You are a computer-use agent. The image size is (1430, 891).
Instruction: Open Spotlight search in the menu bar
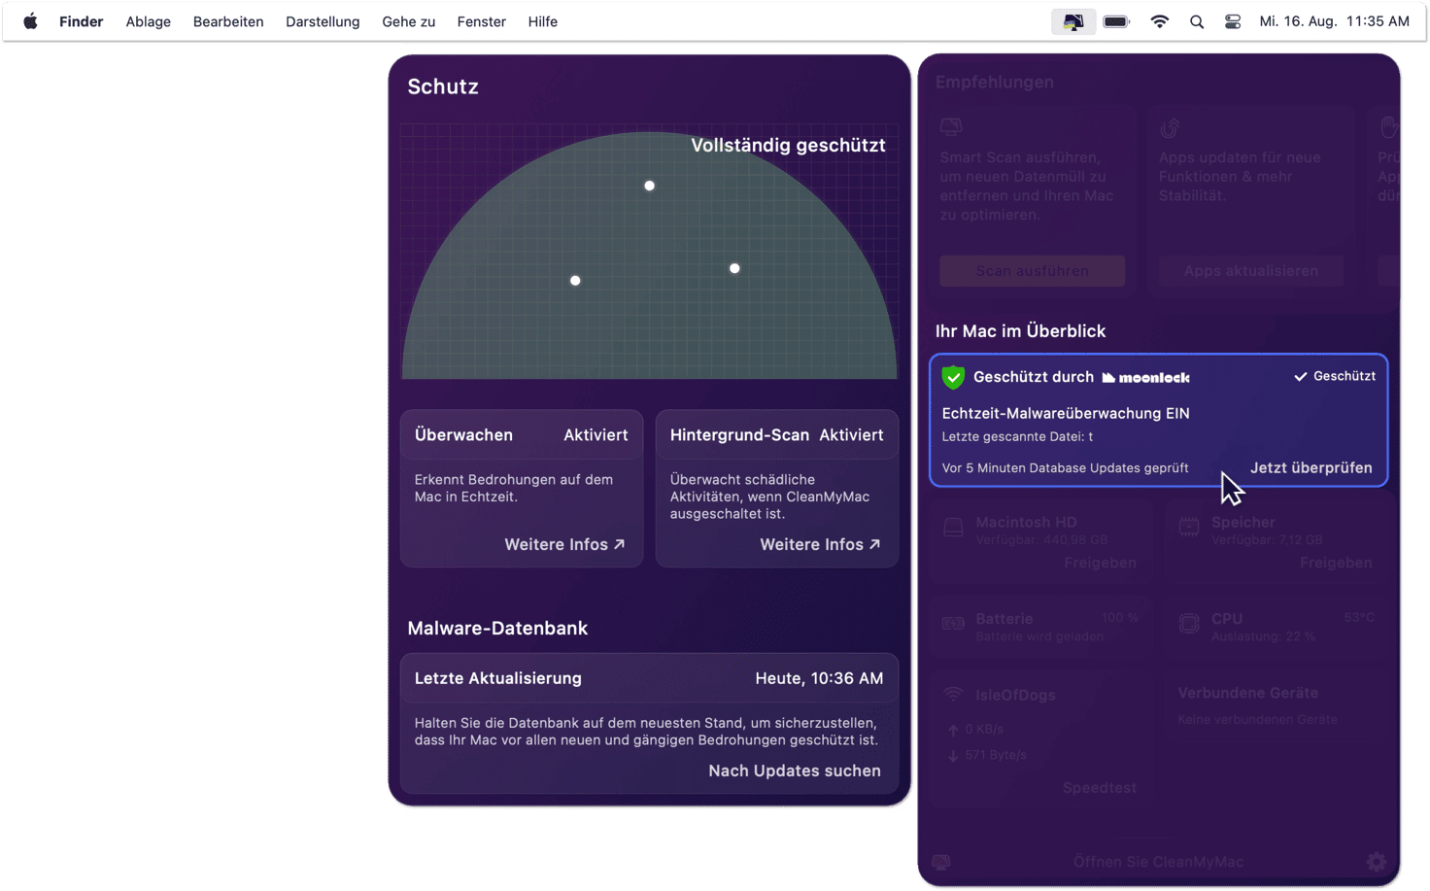[1197, 21]
